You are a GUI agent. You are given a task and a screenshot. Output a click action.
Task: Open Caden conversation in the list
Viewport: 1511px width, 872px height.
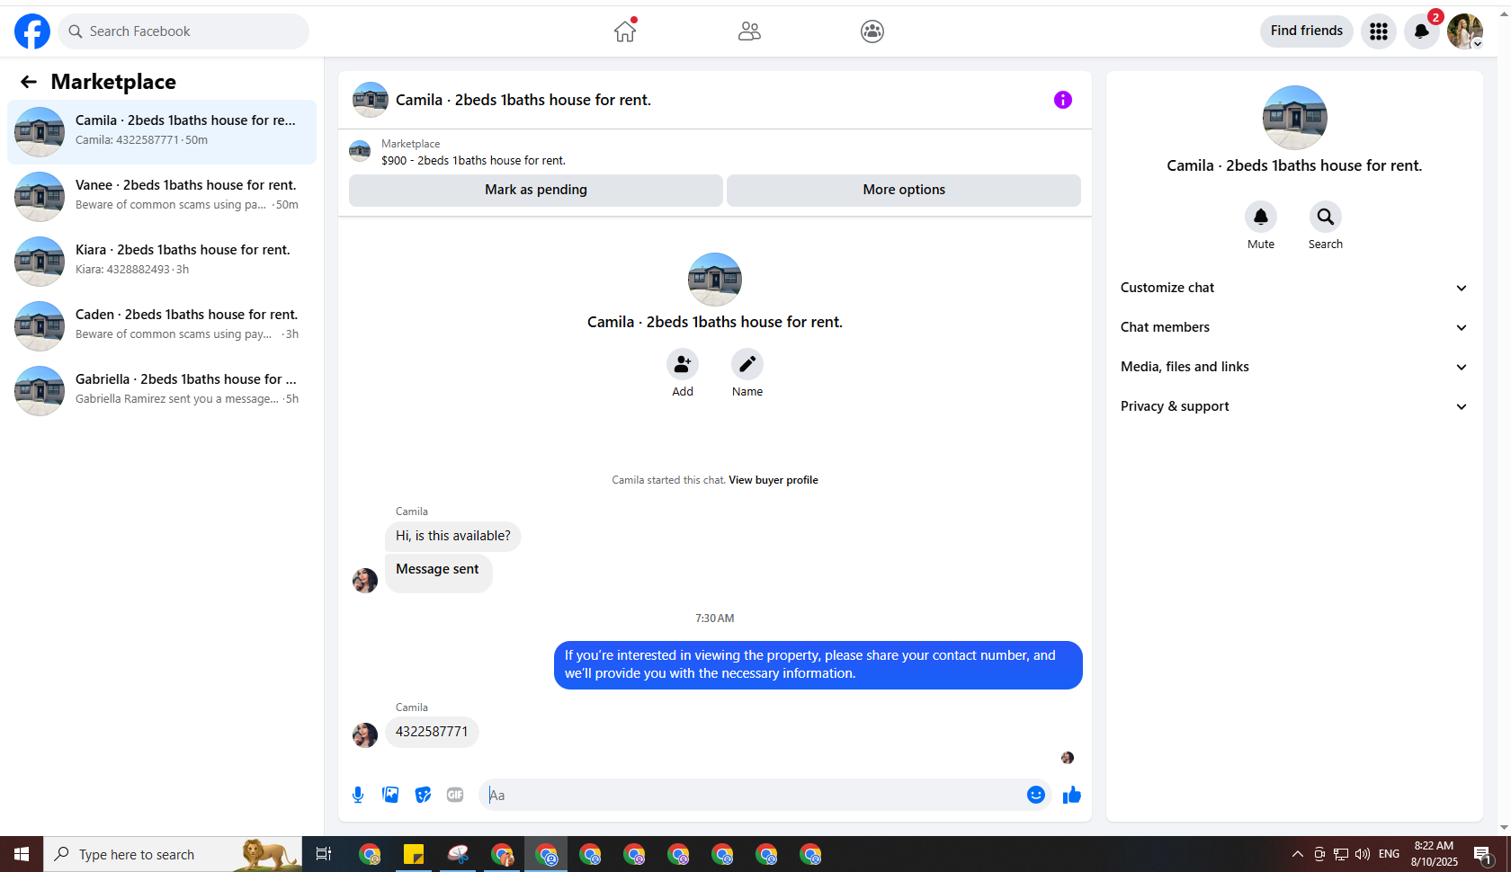click(x=162, y=326)
